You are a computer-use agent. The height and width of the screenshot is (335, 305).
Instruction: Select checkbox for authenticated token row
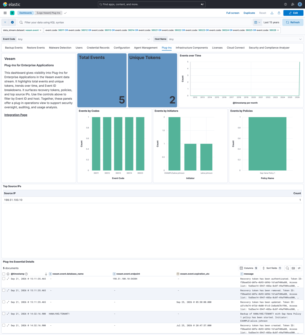(x=4, y=279)
